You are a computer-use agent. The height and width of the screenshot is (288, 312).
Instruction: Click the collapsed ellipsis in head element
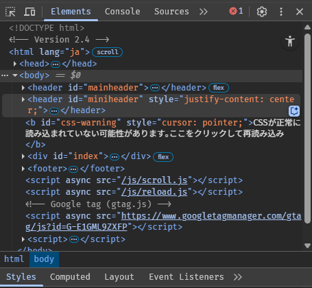pyautogui.click(x=56, y=64)
